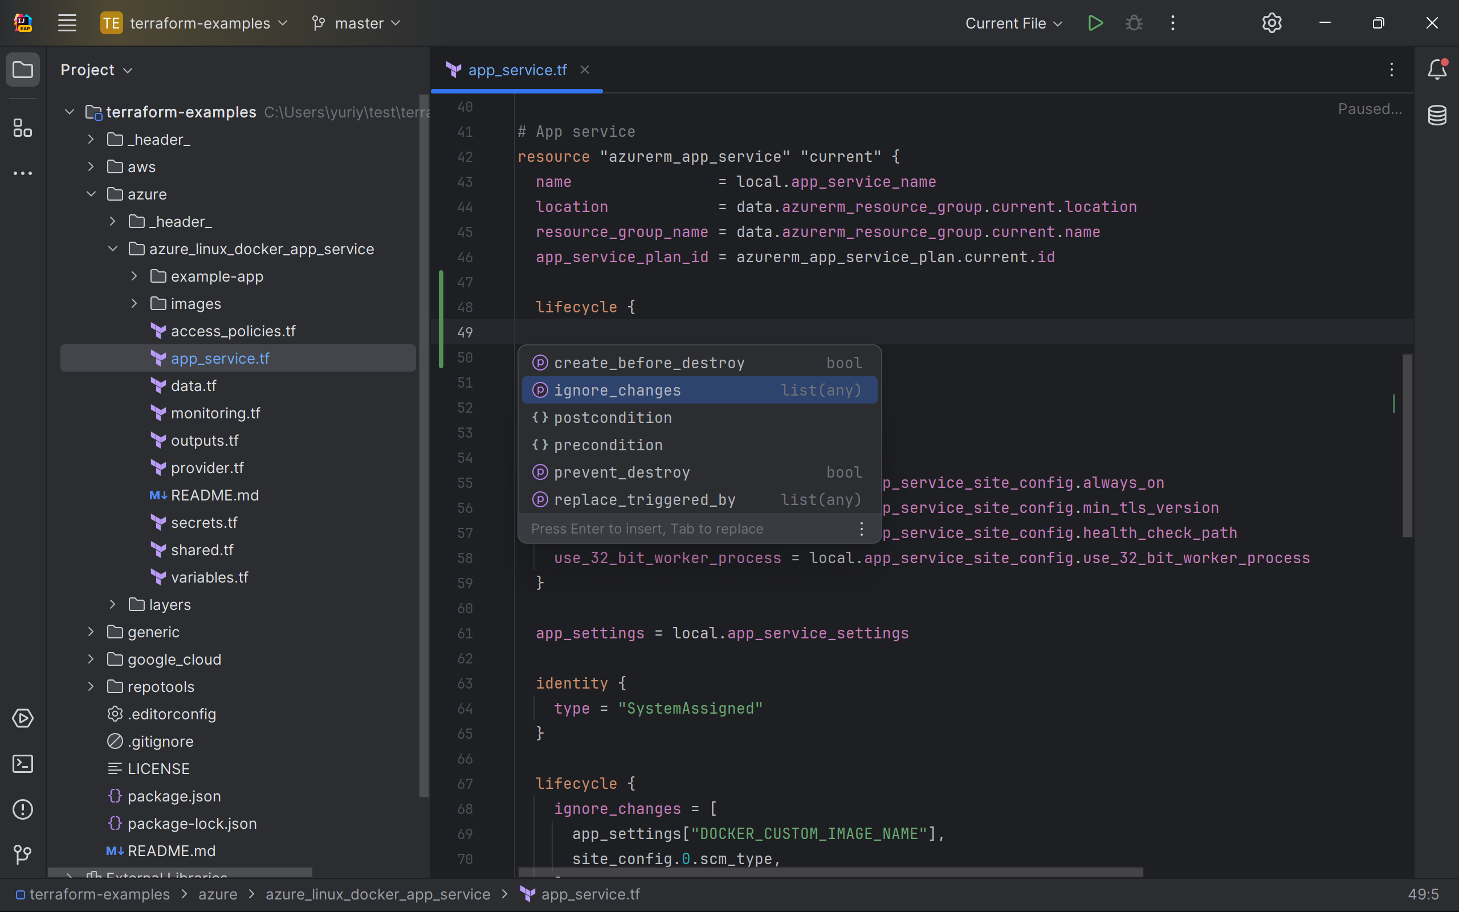Screen dimensions: 1459x912
Task: Open More Actions menu next to Debug
Action: [1173, 23]
